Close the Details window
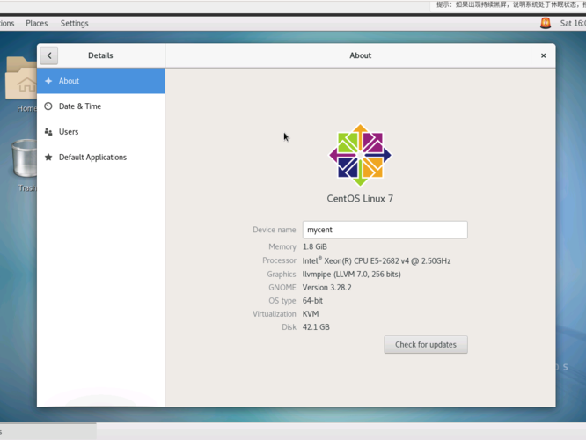Image resolution: width=586 pixels, height=440 pixels. (x=543, y=55)
